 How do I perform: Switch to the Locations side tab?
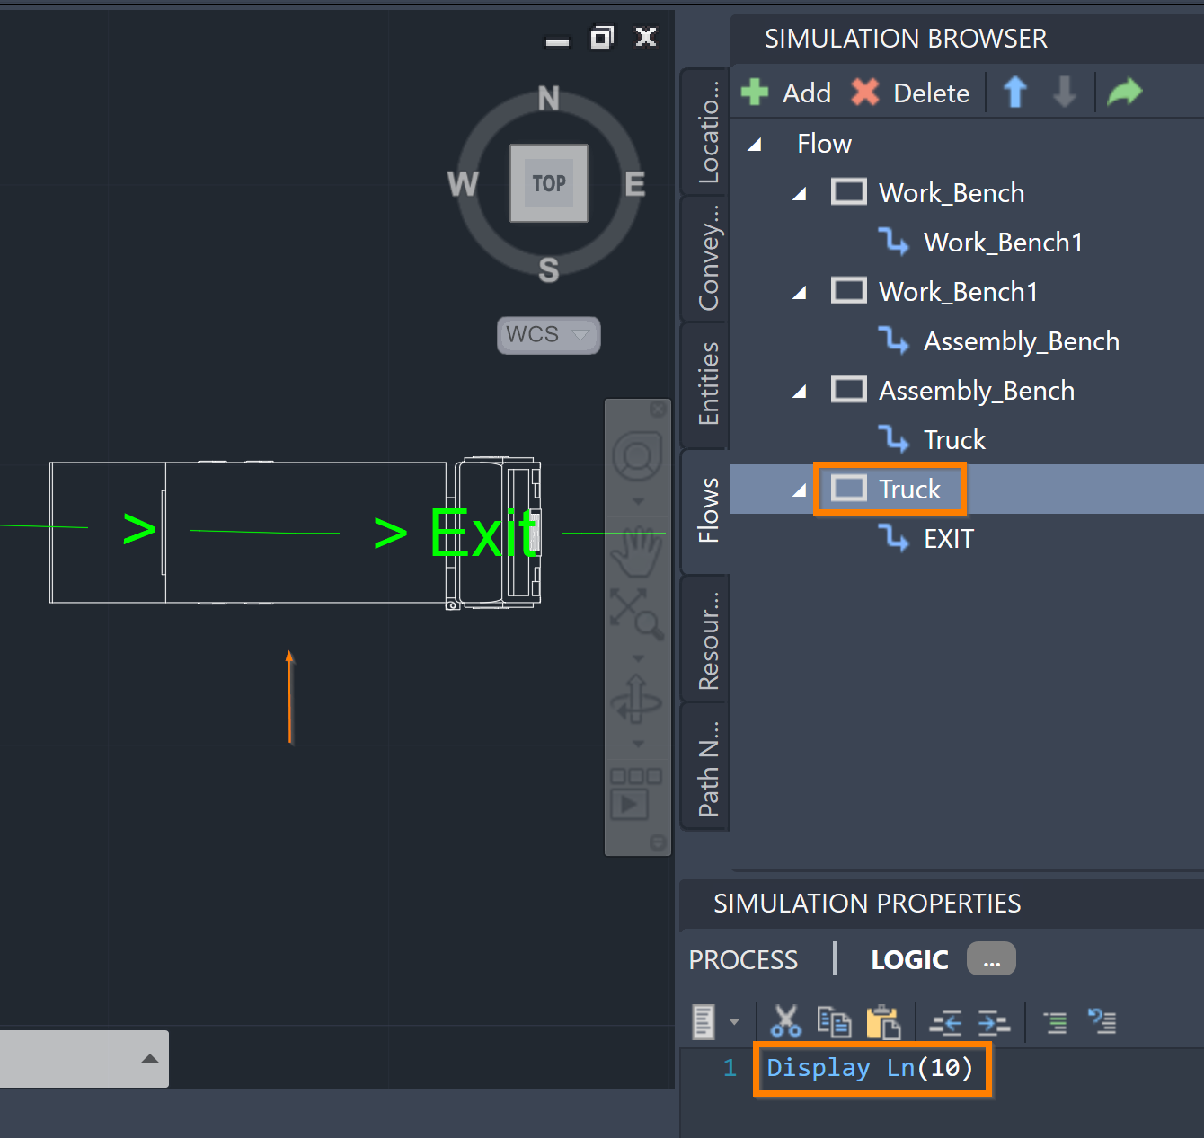point(707,131)
